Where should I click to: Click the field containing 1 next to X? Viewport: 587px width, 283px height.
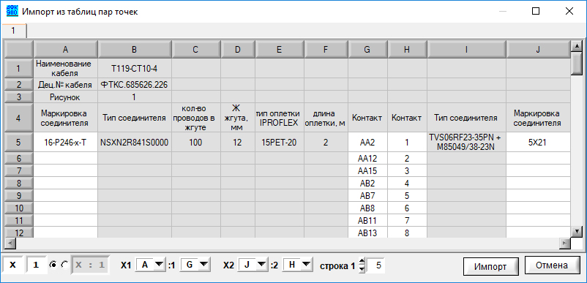coord(37,265)
